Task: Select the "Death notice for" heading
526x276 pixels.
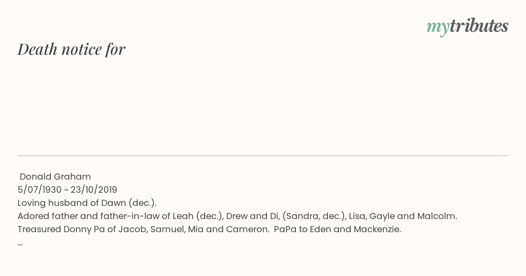Action: click(71, 50)
